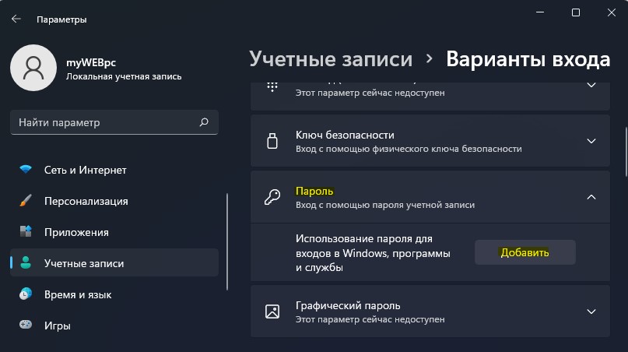
Task: Click the user avatar picture
Action: tap(33, 68)
